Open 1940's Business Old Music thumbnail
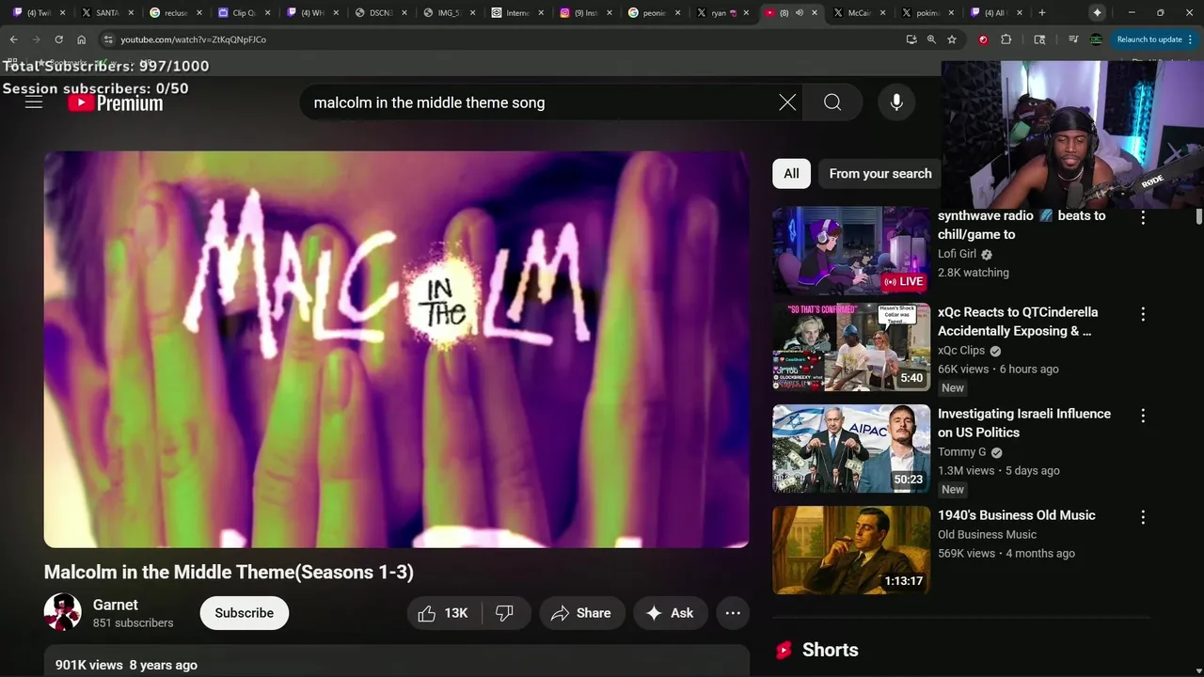This screenshot has height=677, width=1204. (851, 550)
